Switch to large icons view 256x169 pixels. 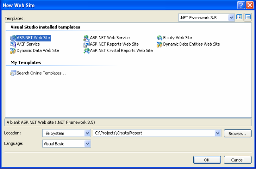pos(239,17)
